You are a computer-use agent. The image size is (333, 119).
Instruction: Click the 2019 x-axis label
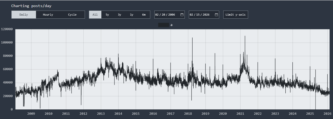pyautogui.click(x=205, y=113)
